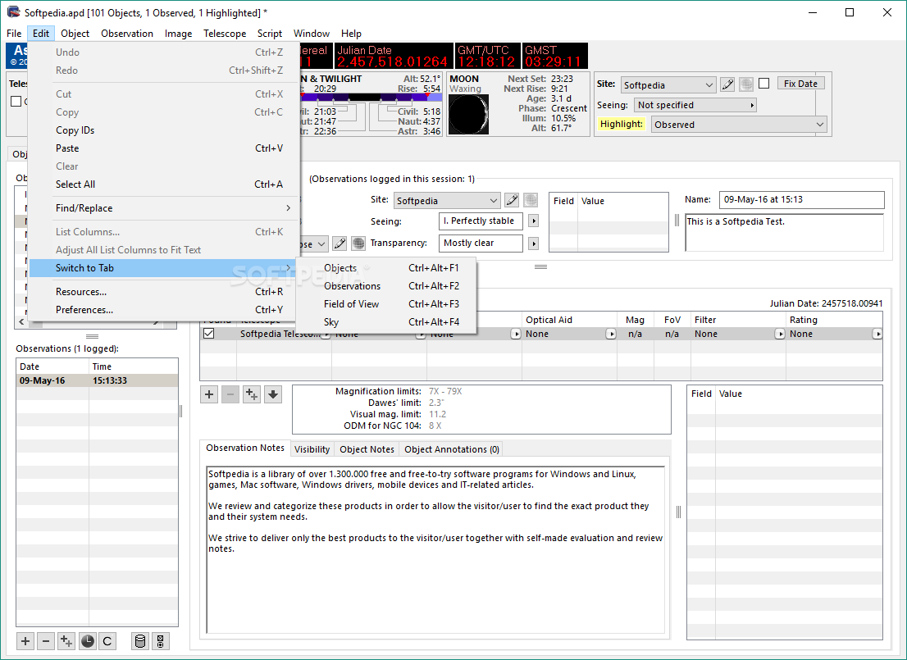
Task: Click the clock icon below the Observations list
Action: [x=88, y=641]
